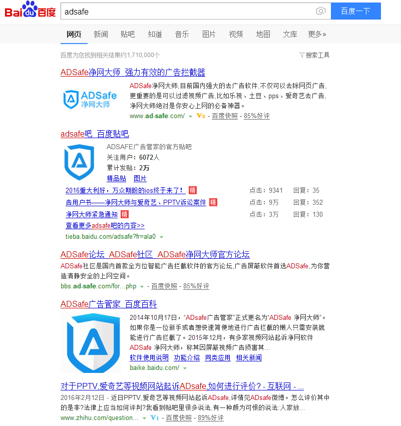This screenshot has width=401, height=426.
Task: Click 85%好评 on bbs.ad-safe.com result
Action: [196, 286]
